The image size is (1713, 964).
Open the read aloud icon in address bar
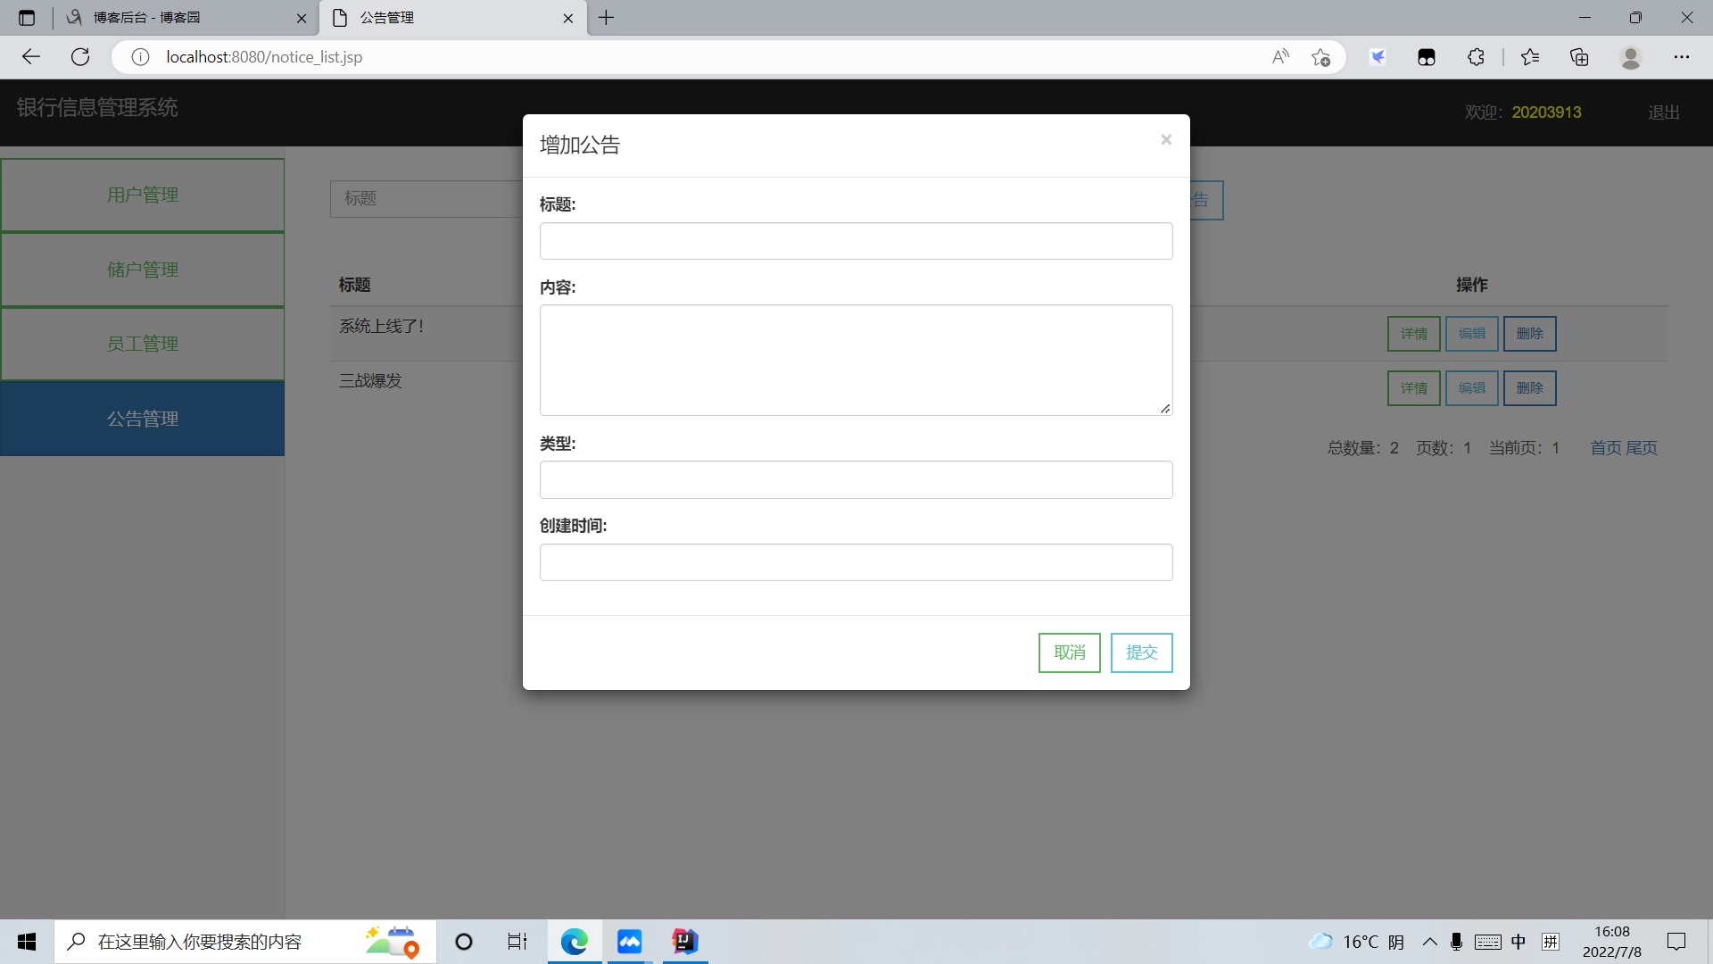click(x=1280, y=57)
